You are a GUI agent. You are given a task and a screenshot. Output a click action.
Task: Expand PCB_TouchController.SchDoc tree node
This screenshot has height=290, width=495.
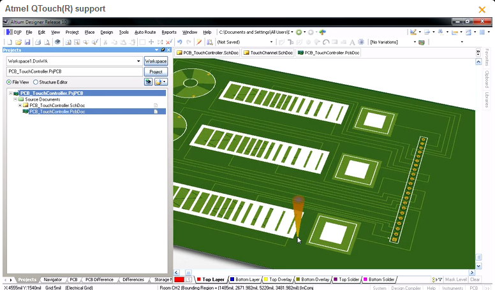tap(20, 105)
